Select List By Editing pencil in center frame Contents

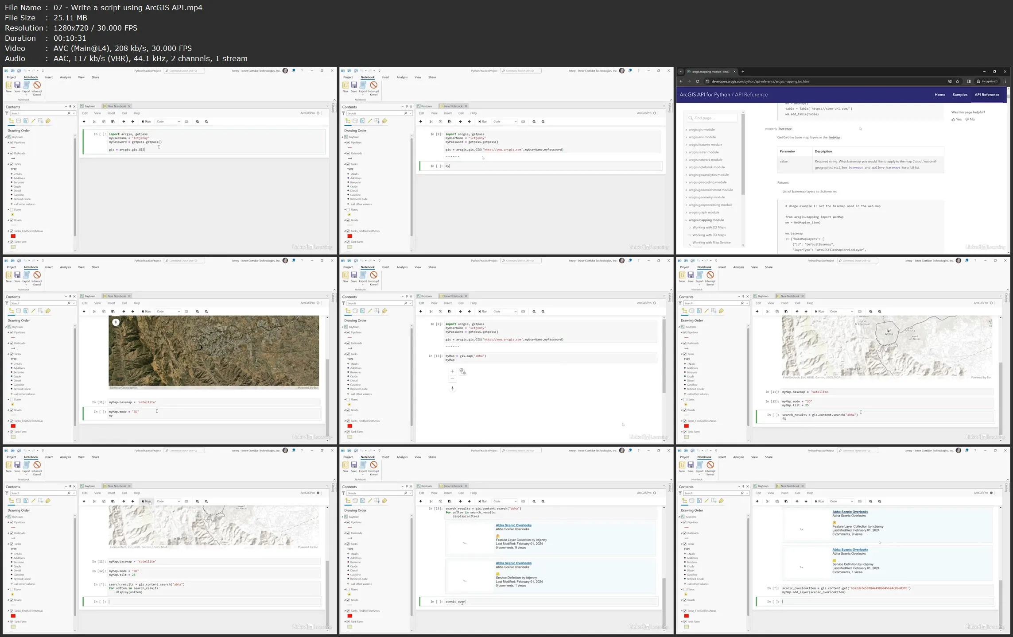pyautogui.click(x=370, y=311)
